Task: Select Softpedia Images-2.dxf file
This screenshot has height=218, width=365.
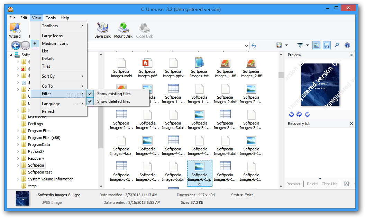Action: [x=225, y=94]
